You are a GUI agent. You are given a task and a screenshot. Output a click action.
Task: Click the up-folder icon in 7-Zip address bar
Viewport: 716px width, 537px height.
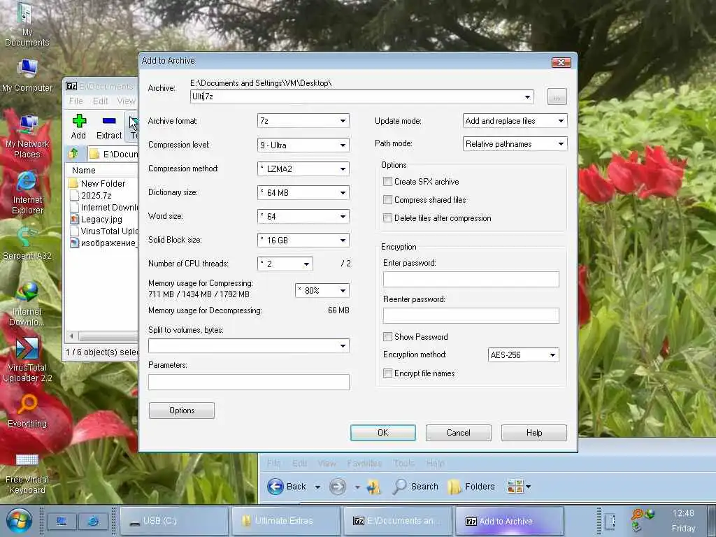pyautogui.click(x=73, y=154)
